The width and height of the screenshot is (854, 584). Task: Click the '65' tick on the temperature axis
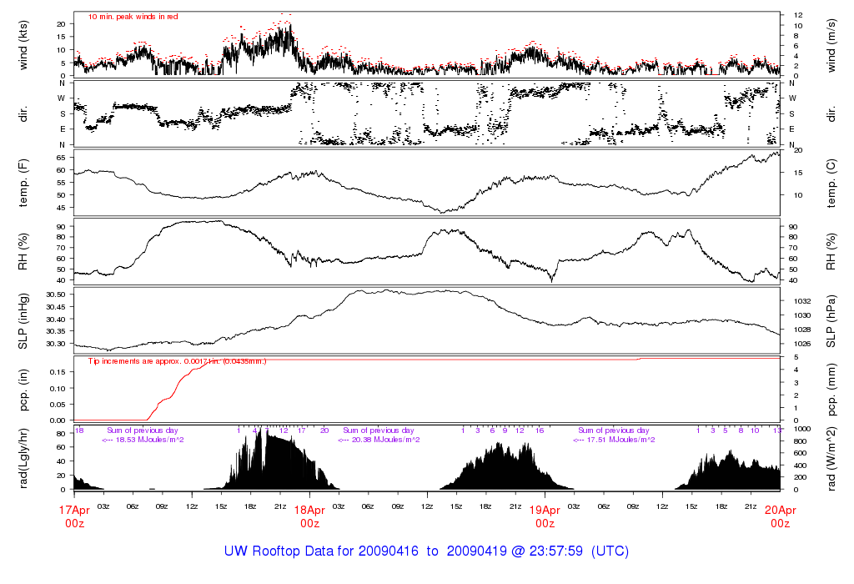coord(61,158)
